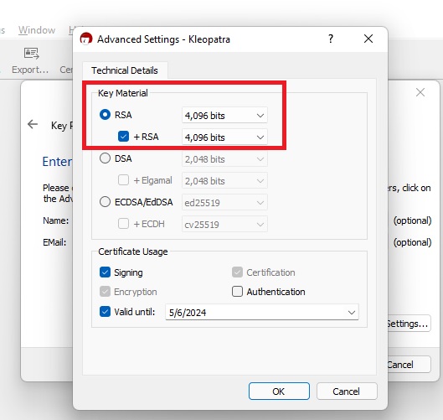Open the ed25519 curve dropdown
443x420 pixels.
point(224,202)
